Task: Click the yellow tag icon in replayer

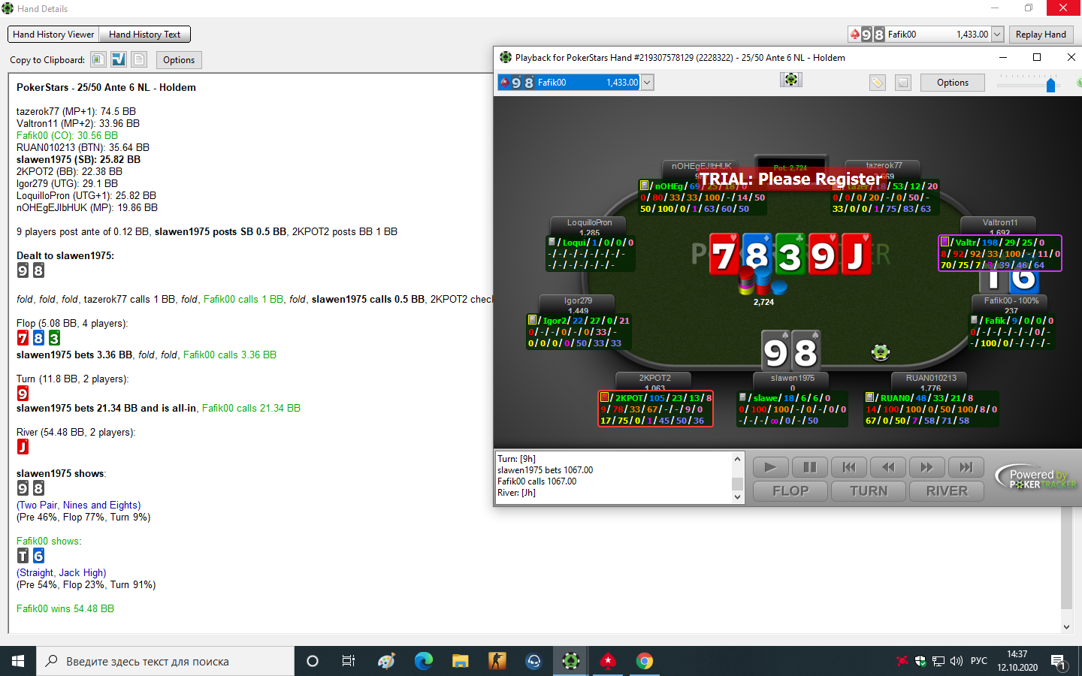Action: click(x=877, y=83)
